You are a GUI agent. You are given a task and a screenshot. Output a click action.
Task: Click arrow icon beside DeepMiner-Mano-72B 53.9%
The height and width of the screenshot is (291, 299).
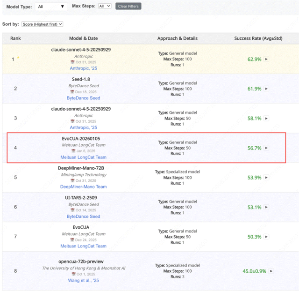266,178
